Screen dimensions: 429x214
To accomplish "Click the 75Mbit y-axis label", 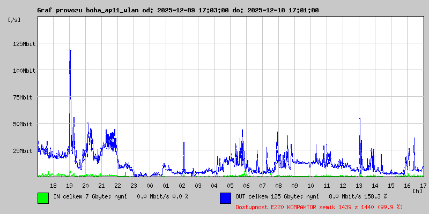I will tap(25, 97).
